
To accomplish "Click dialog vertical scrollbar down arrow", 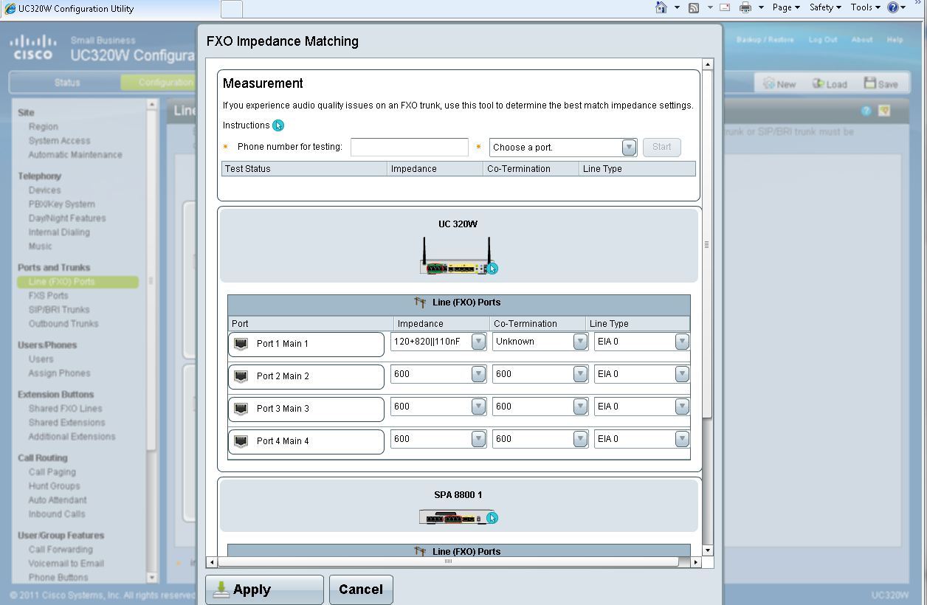I will 708,550.
